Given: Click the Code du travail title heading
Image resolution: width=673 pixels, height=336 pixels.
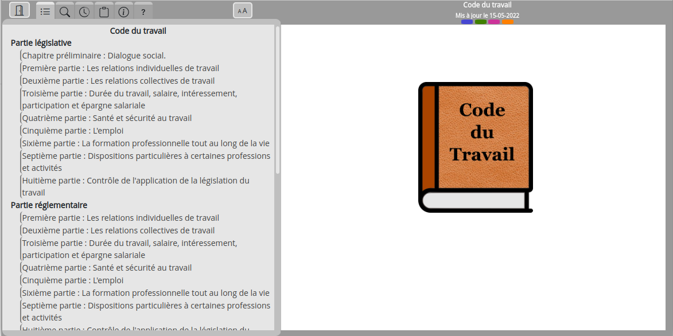Looking at the screenshot, I should [138, 30].
